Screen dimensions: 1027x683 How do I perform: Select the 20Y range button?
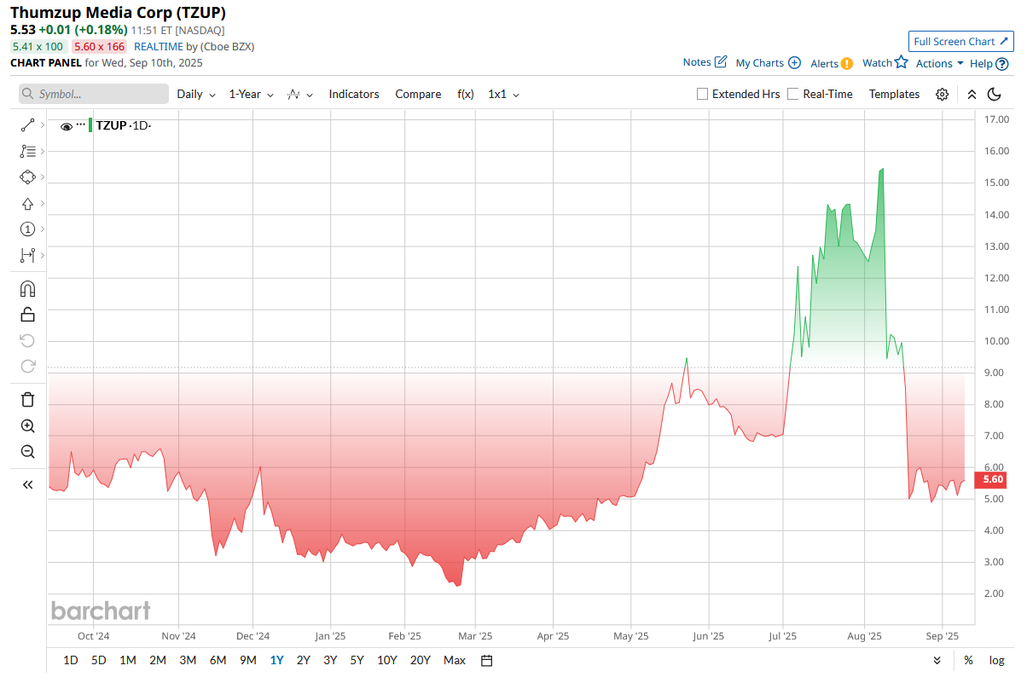pos(421,660)
